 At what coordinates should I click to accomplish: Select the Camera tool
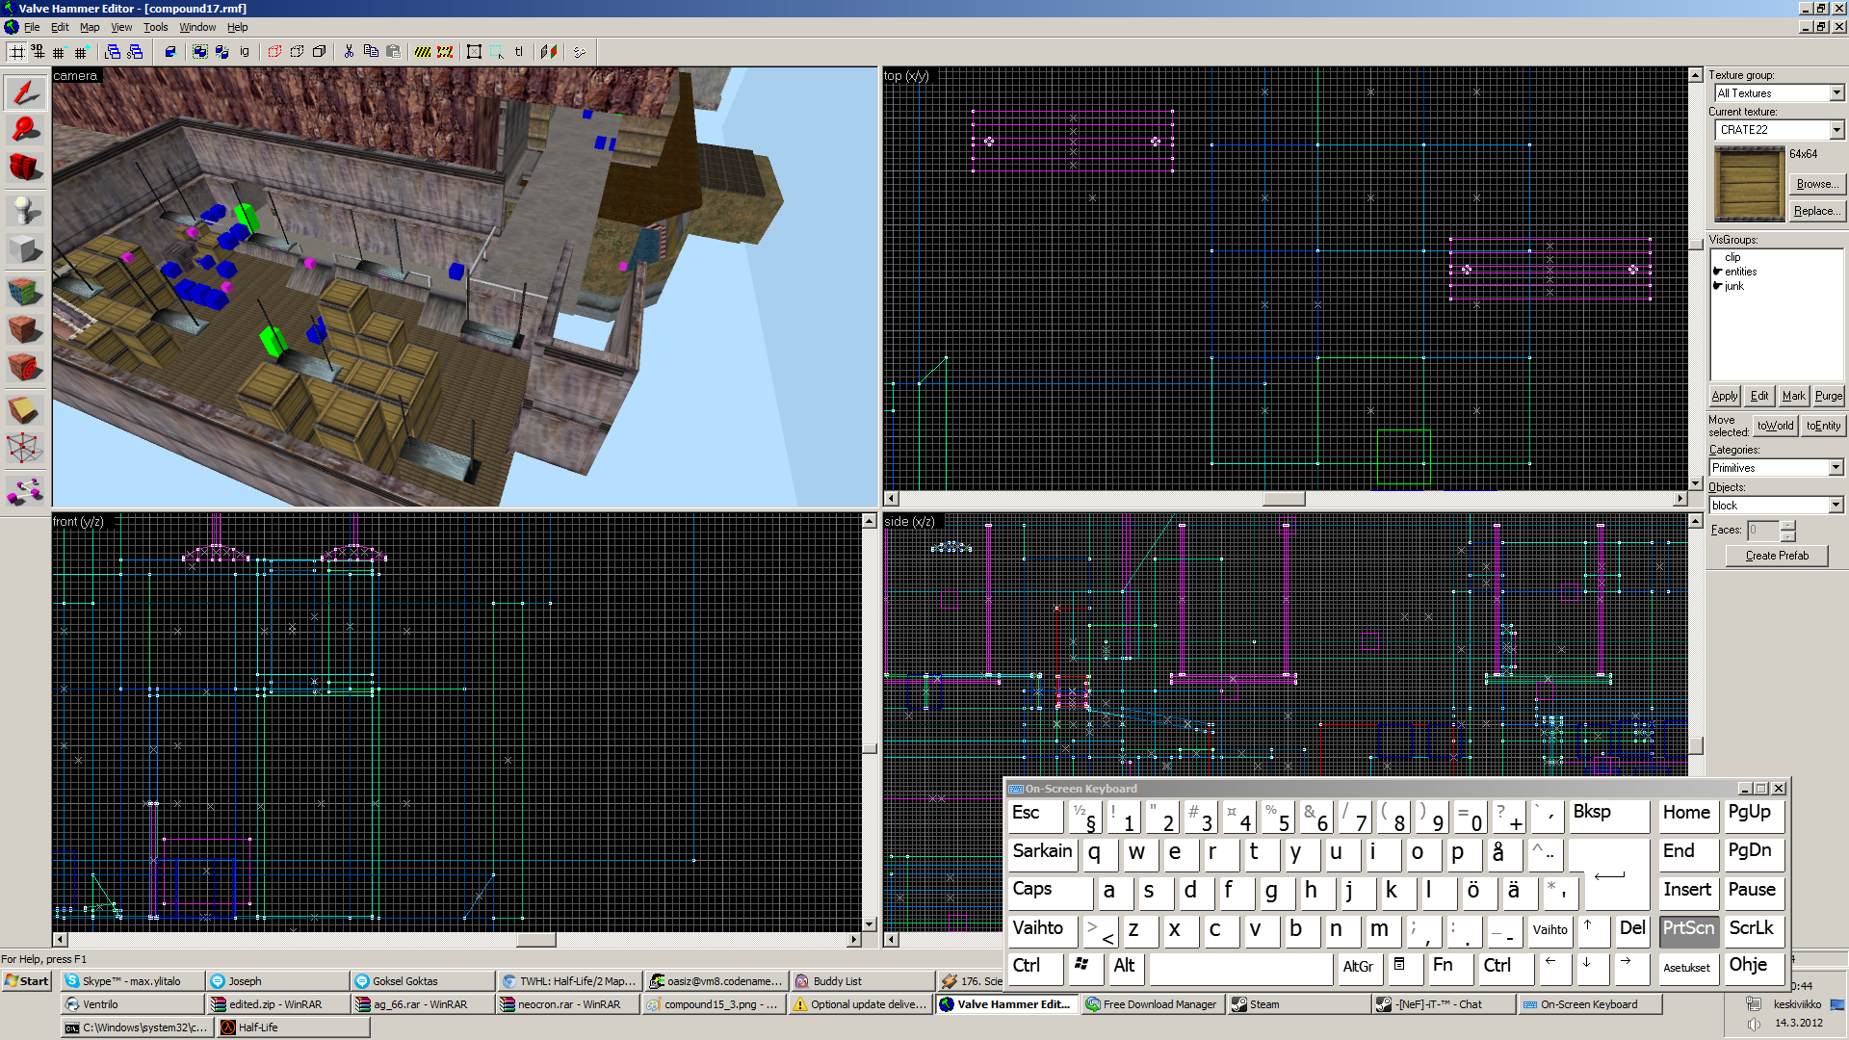click(x=25, y=167)
